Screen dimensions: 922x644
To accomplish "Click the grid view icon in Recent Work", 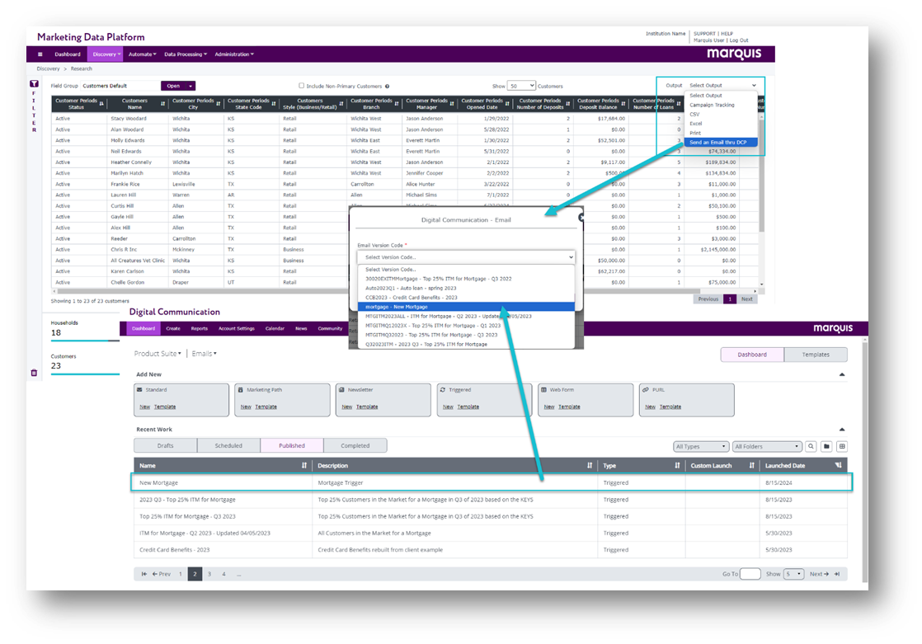I will tap(842, 446).
